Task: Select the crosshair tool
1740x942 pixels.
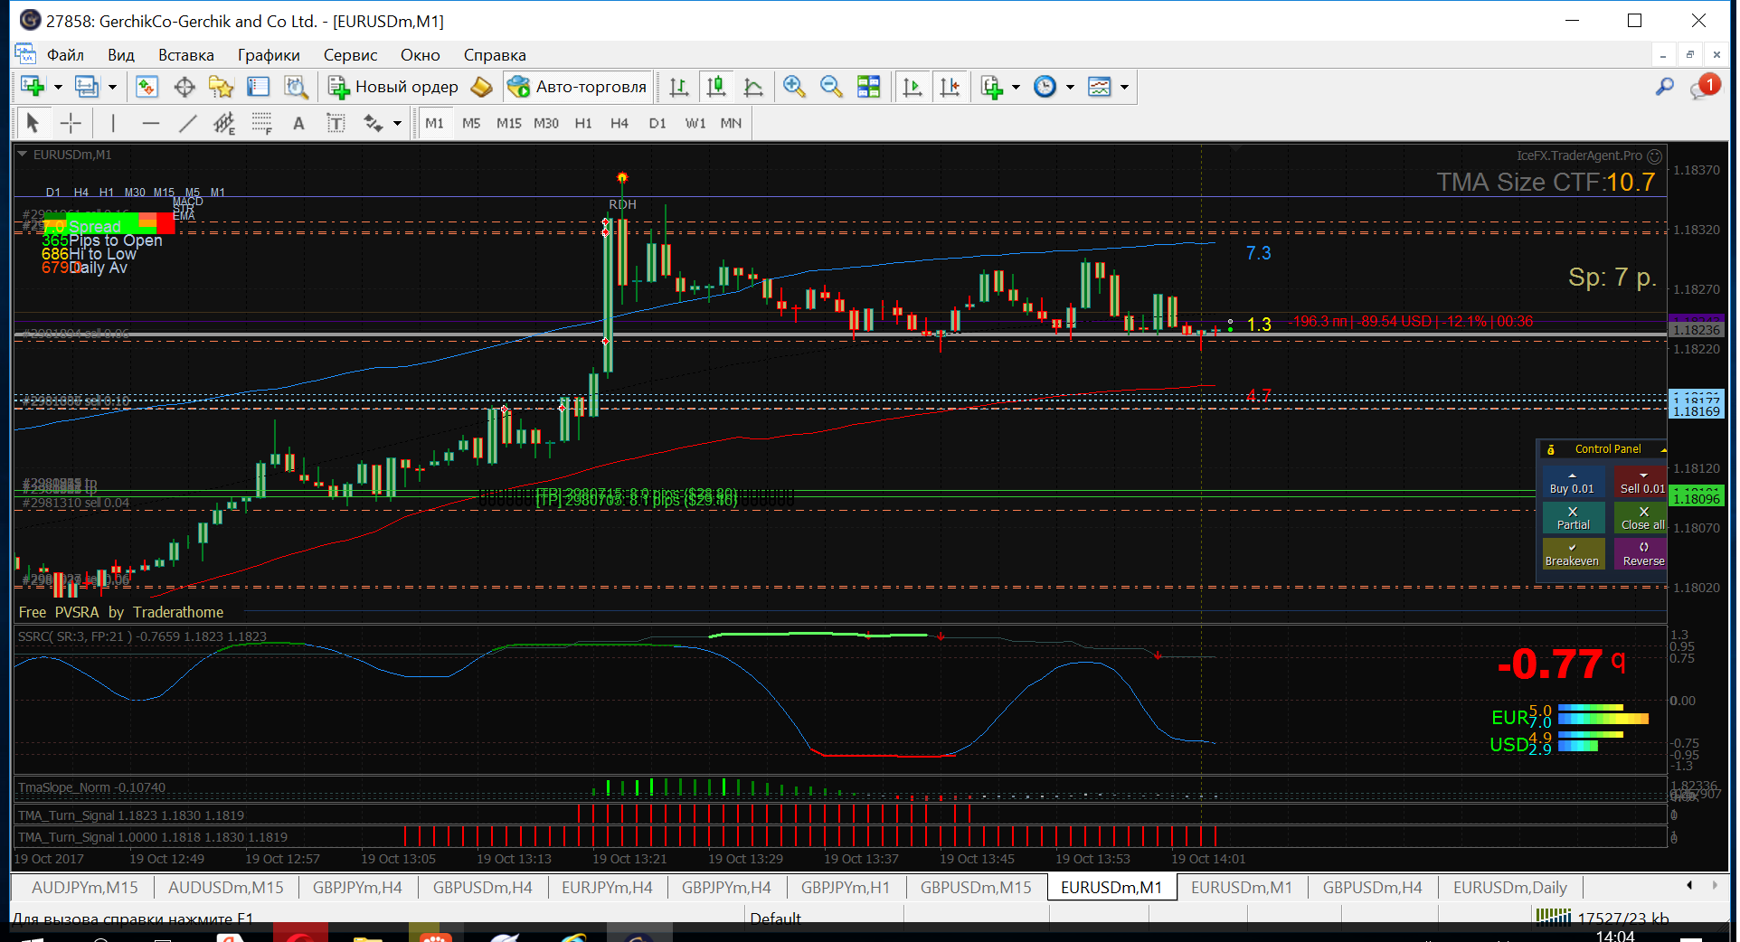Action: [71, 123]
